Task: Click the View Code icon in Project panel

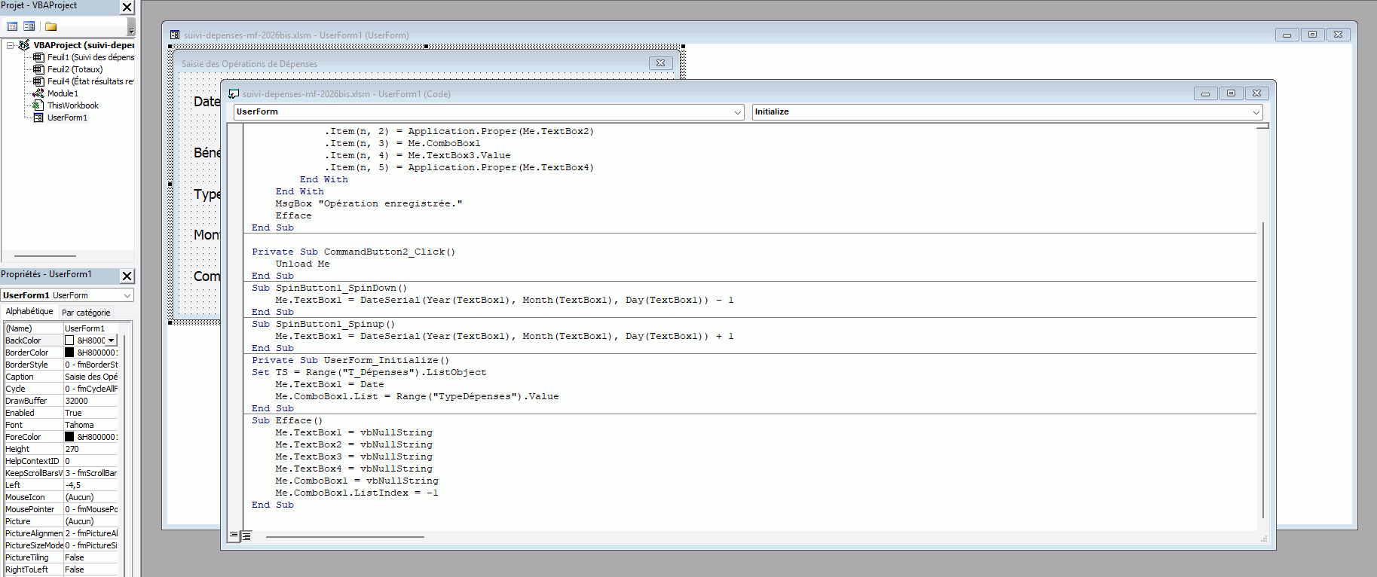Action: (12, 26)
